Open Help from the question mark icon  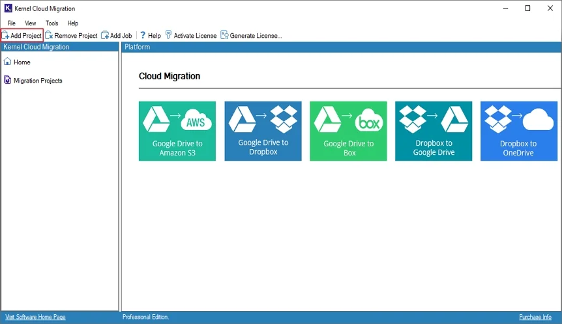pos(143,35)
